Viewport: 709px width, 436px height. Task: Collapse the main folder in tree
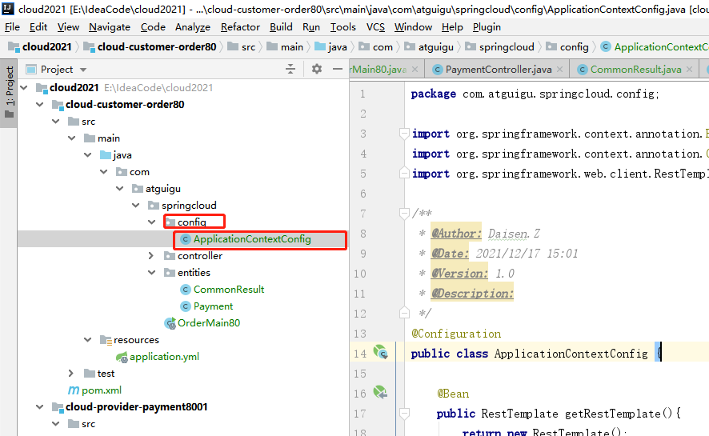(71, 138)
